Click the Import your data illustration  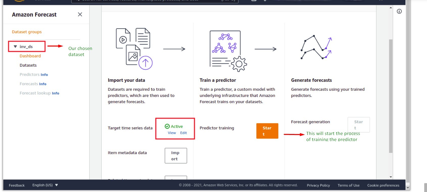tap(134, 49)
